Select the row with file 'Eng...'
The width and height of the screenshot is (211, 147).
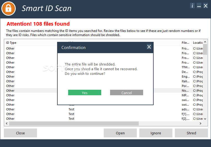tap(104, 77)
